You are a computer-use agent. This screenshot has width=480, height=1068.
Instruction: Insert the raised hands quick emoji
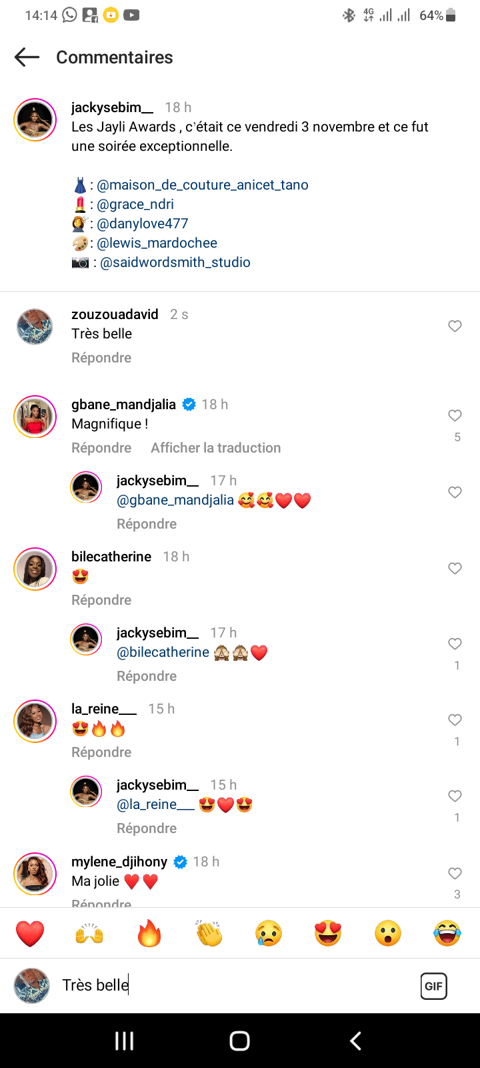pos(89,933)
